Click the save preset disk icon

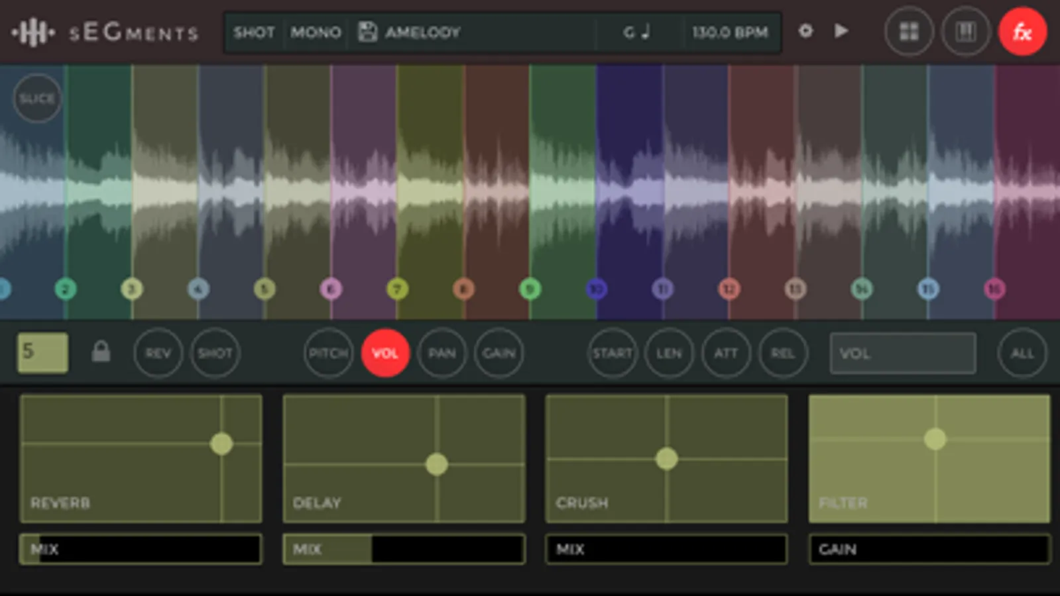[x=367, y=32]
